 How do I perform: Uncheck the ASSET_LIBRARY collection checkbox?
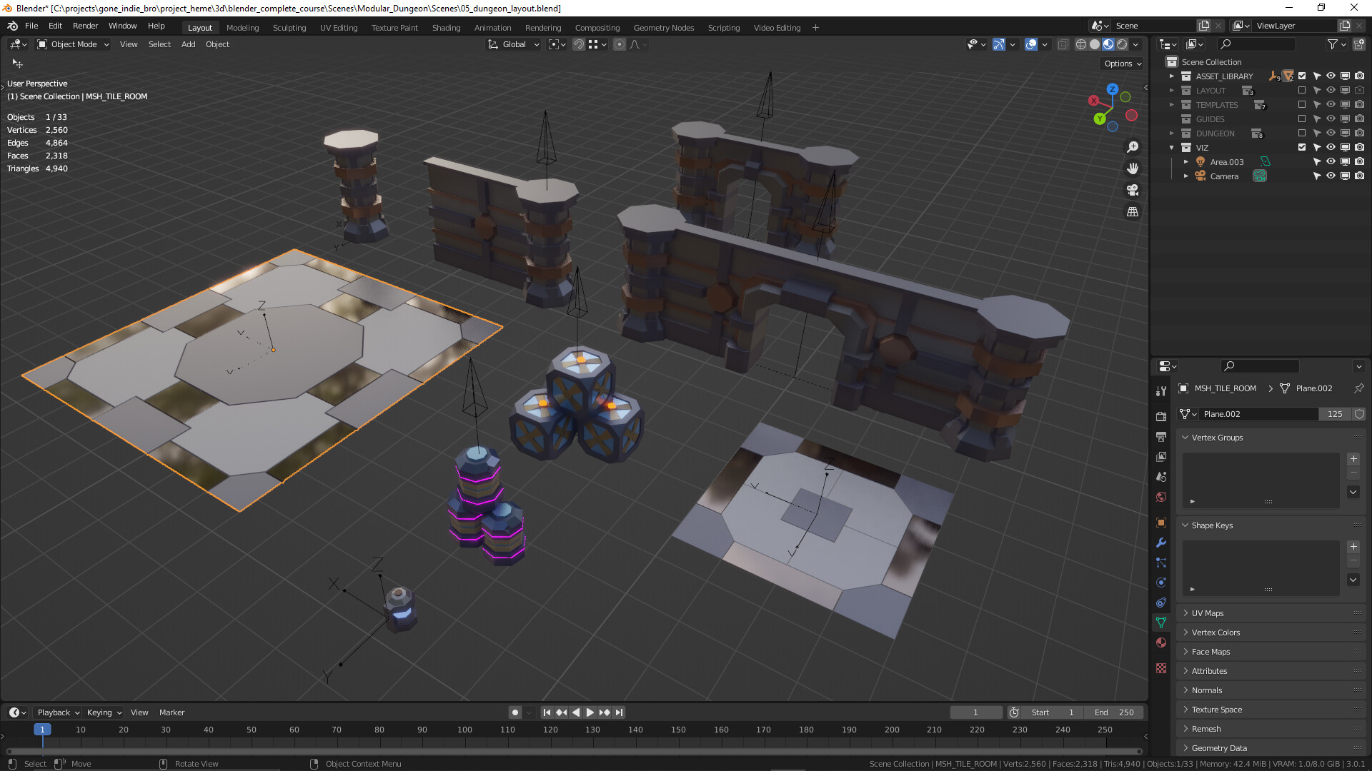pyautogui.click(x=1302, y=76)
